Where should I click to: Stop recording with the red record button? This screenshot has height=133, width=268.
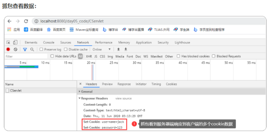(8, 49)
